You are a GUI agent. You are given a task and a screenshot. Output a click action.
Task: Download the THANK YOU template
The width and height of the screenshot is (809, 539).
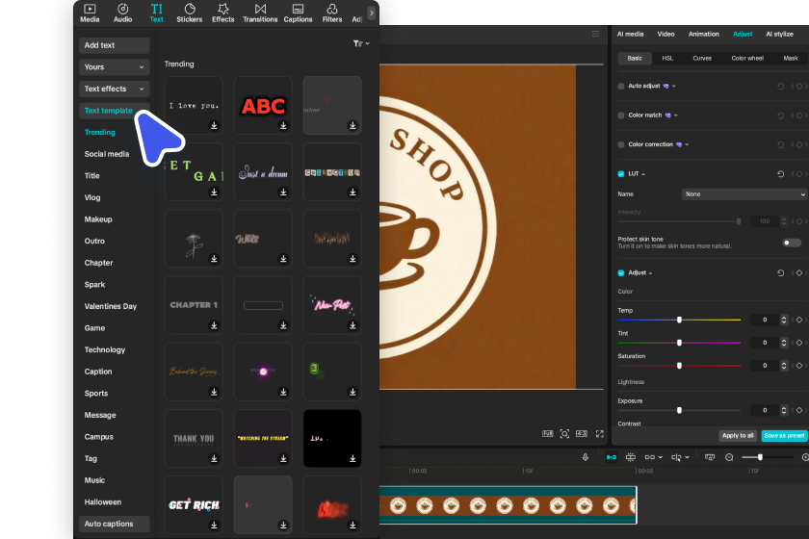214,458
